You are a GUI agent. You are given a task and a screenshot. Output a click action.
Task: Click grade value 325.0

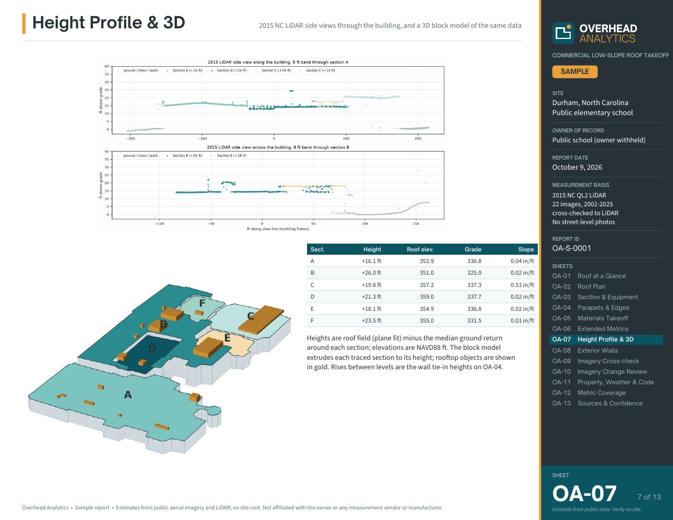pos(474,273)
